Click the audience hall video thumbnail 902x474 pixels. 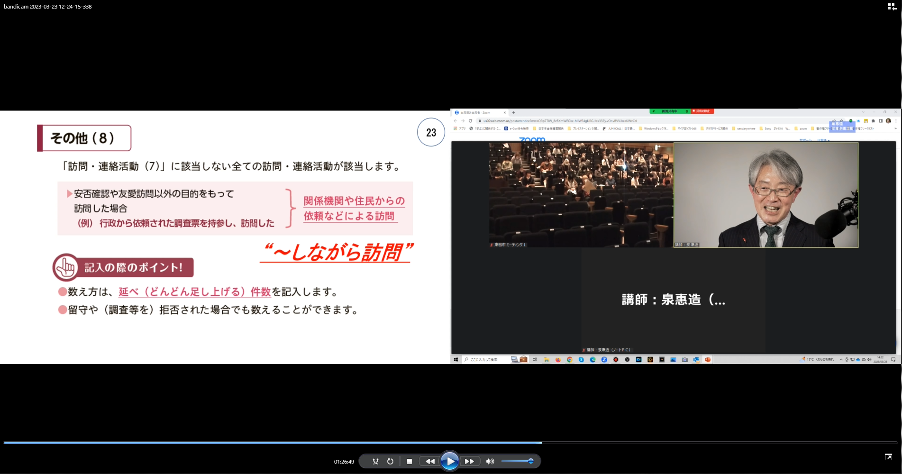click(581, 195)
